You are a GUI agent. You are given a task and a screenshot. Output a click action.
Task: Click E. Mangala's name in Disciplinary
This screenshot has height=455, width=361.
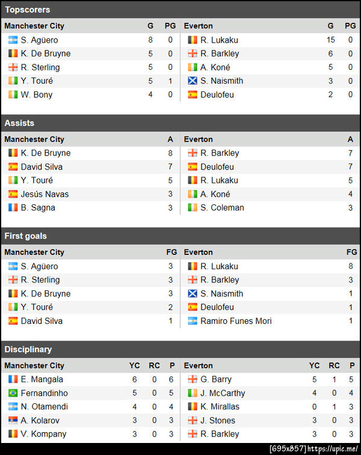tap(42, 379)
